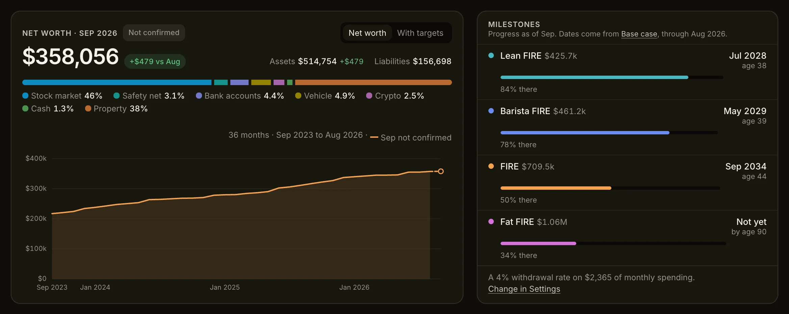Screen dimensions: 789x314
Task: Click the Barista FIRE progress bar
Action: 609,133
